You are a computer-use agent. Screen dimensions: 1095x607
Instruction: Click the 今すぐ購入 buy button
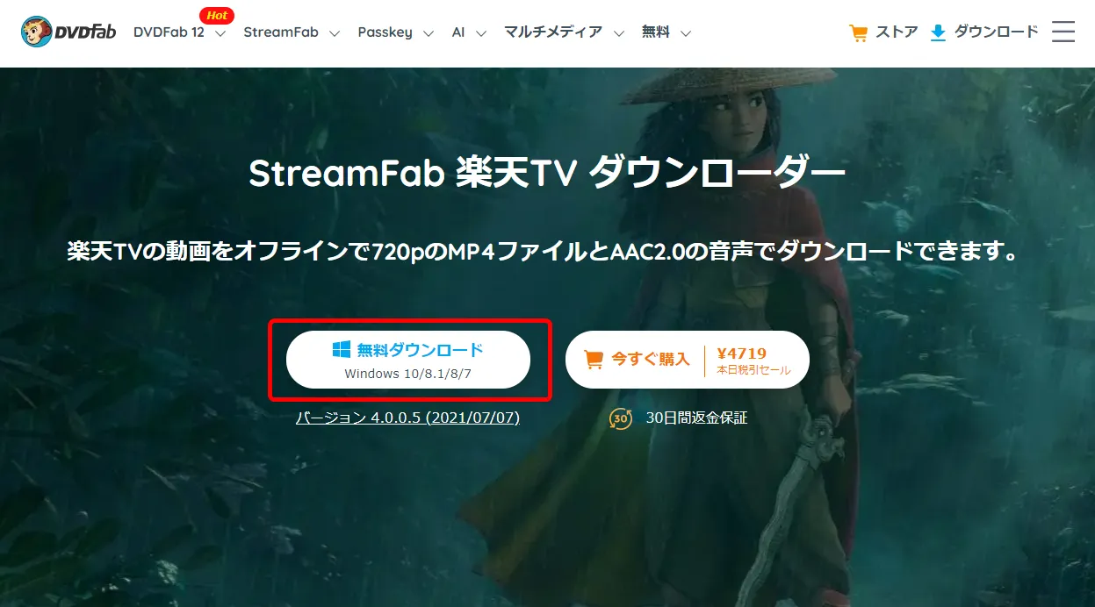point(688,359)
